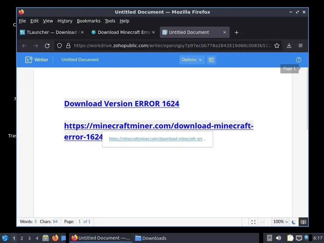Screen dimensions: 324x243
Task: Follow the link in the popup tooltip
Action: tap(157, 139)
